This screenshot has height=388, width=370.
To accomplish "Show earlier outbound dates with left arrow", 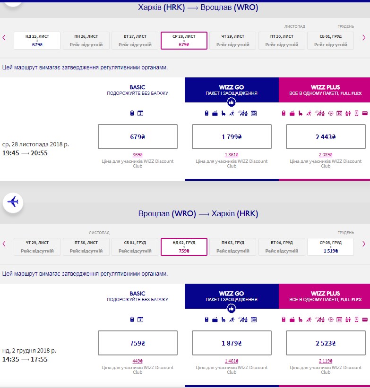I will coord(4,37).
